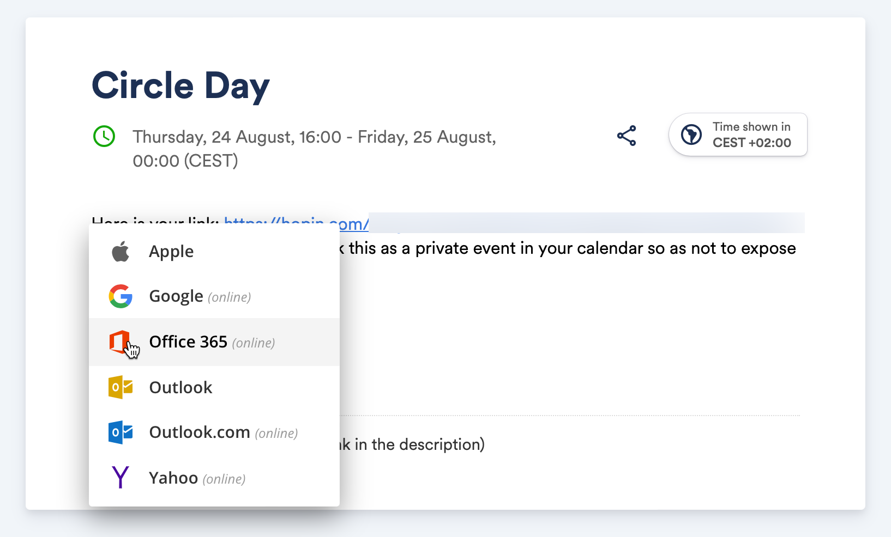Click the Circle Day event title
Viewport: 891px width, 537px height.
(180, 86)
